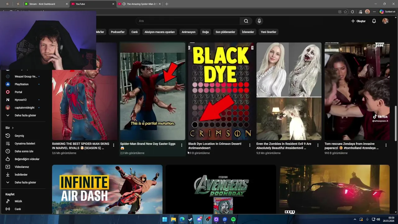398x224 pixels.
Task: Click the Oluştur create button
Action: 358,21
